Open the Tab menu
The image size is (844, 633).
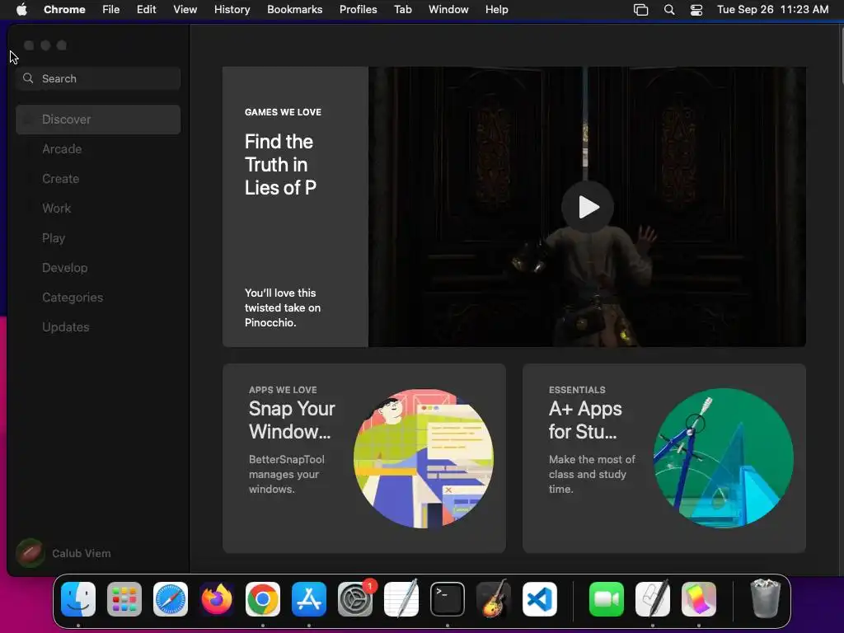coord(402,9)
